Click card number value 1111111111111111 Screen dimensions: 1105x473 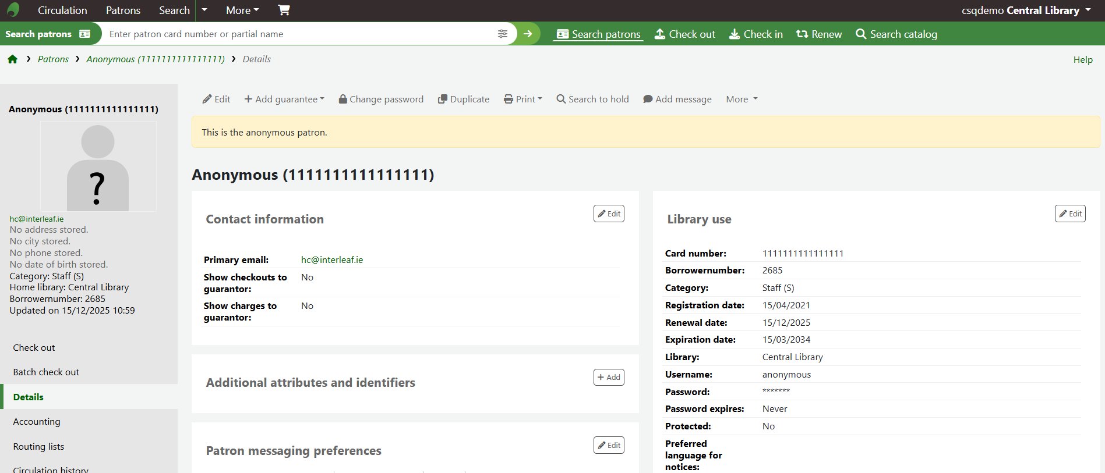(803, 253)
